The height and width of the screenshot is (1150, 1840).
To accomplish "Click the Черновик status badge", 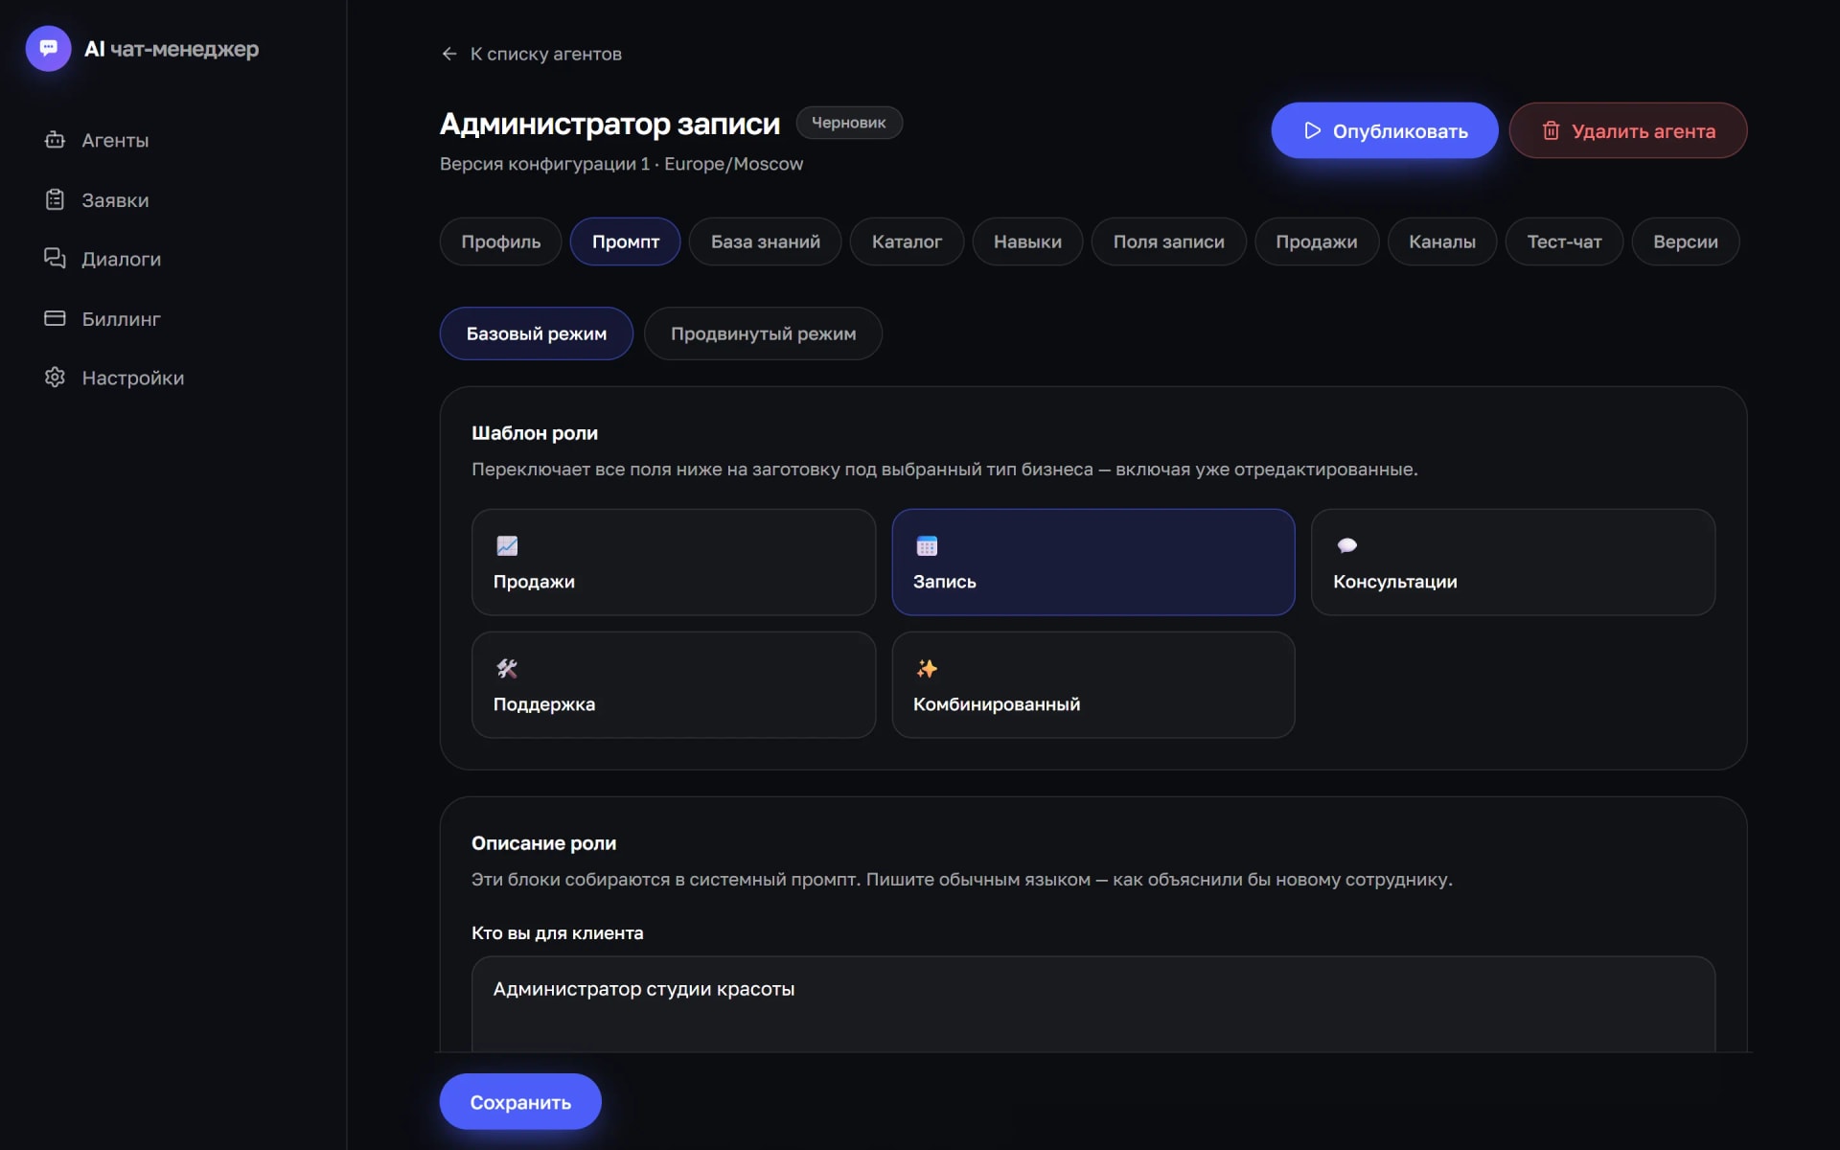I will pos(849,123).
